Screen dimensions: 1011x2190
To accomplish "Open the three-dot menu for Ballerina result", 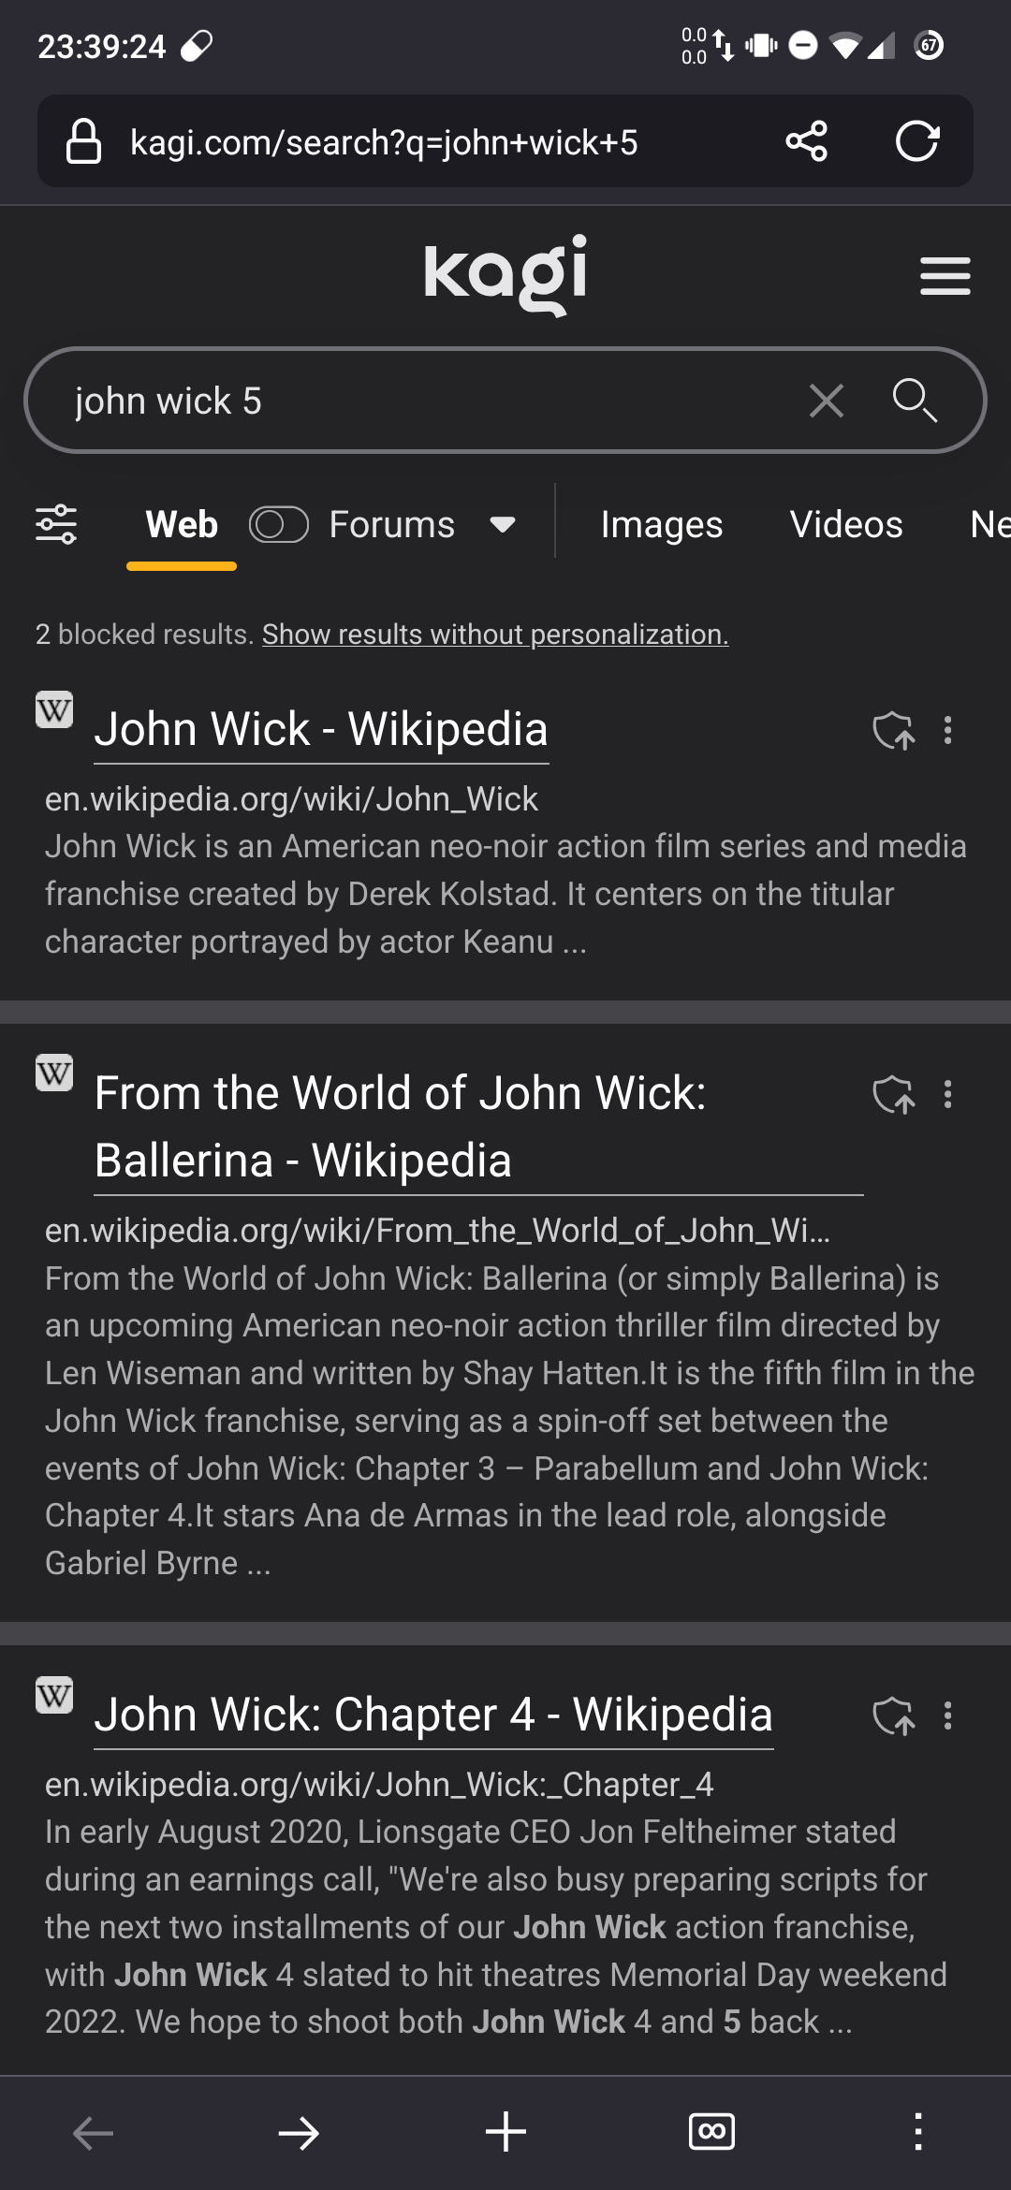I will (x=948, y=1094).
